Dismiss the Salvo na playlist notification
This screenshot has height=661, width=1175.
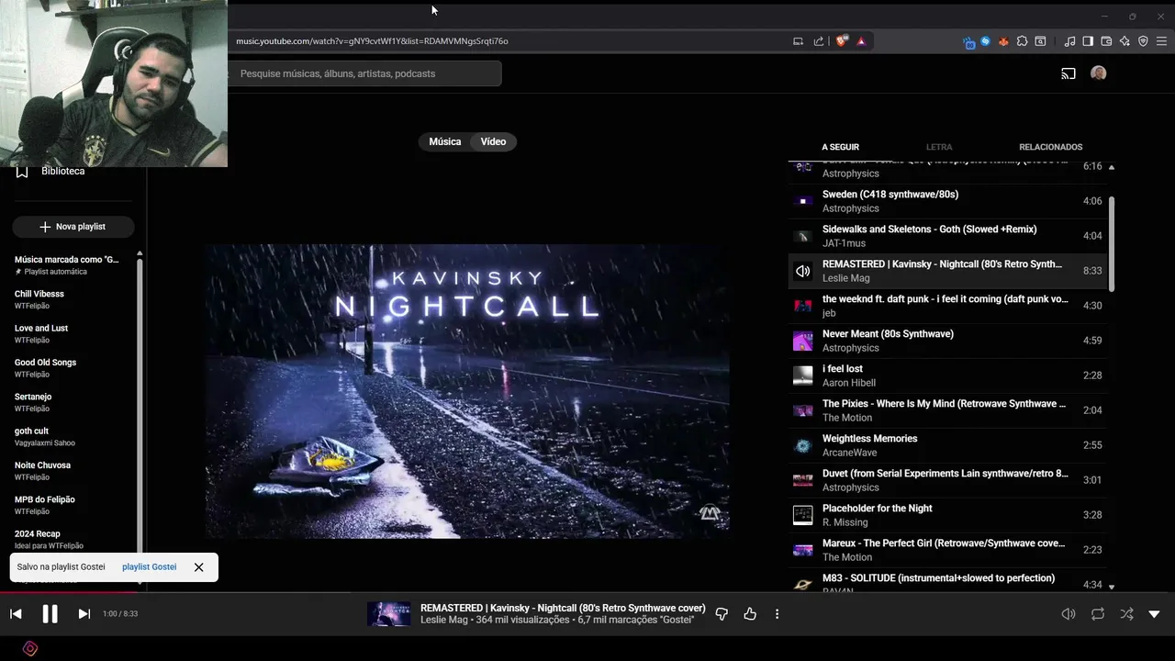[x=198, y=567]
